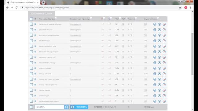Check the box for 'дешевая пицца'
This screenshot has width=198, height=111.
tap(31, 30)
